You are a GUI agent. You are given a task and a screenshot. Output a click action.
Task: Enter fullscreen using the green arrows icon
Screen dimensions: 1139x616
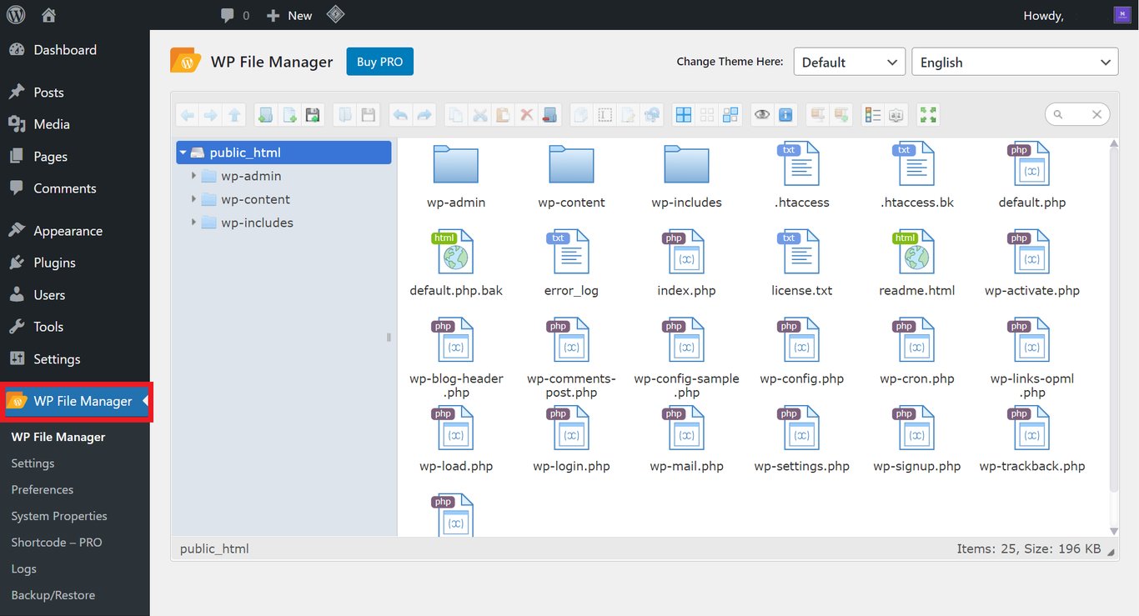point(927,114)
